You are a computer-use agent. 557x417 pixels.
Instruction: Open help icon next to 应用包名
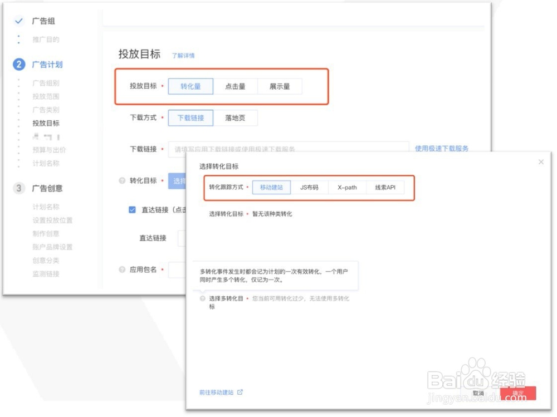pos(121,270)
